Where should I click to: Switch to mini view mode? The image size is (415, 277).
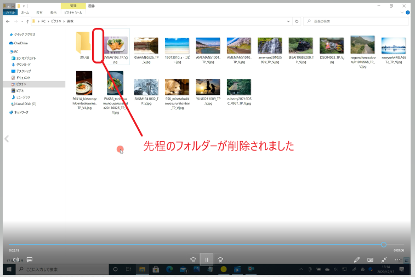[370, 259]
